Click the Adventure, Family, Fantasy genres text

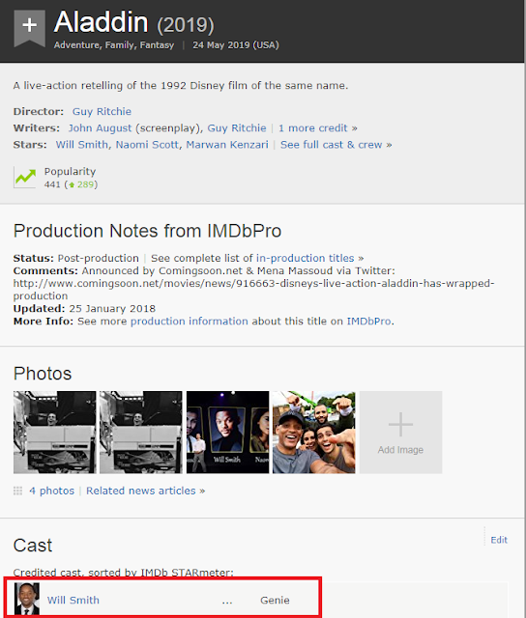tap(114, 45)
